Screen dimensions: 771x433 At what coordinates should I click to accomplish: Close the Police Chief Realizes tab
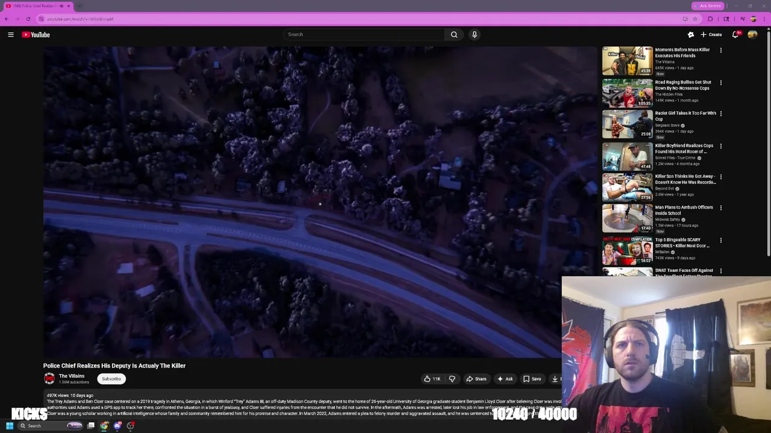[x=69, y=6]
